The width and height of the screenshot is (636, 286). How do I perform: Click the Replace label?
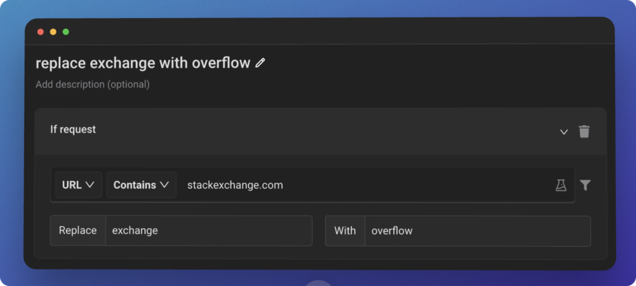tap(78, 231)
